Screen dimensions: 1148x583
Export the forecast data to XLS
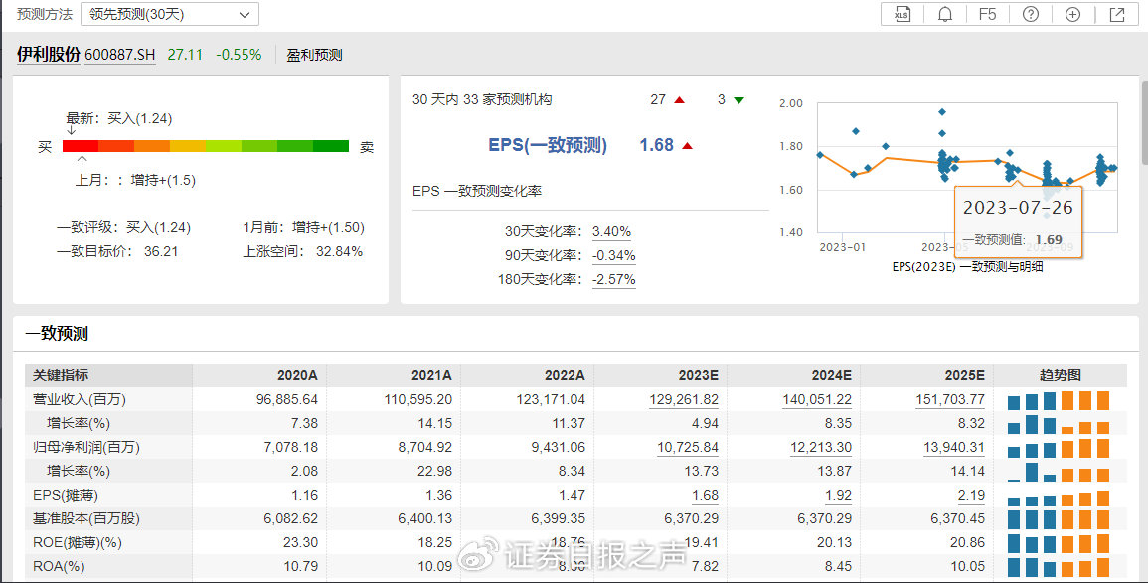[x=902, y=14]
